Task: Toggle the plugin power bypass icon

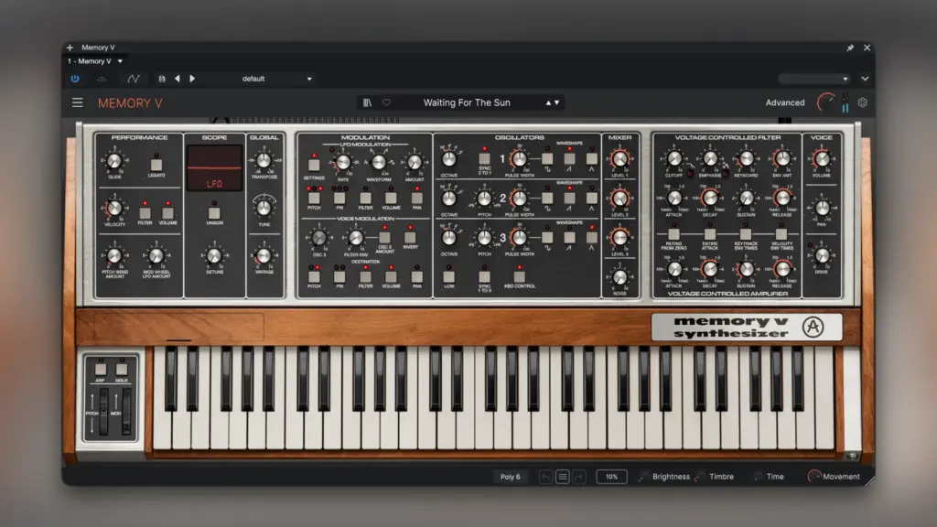Action: click(x=75, y=79)
